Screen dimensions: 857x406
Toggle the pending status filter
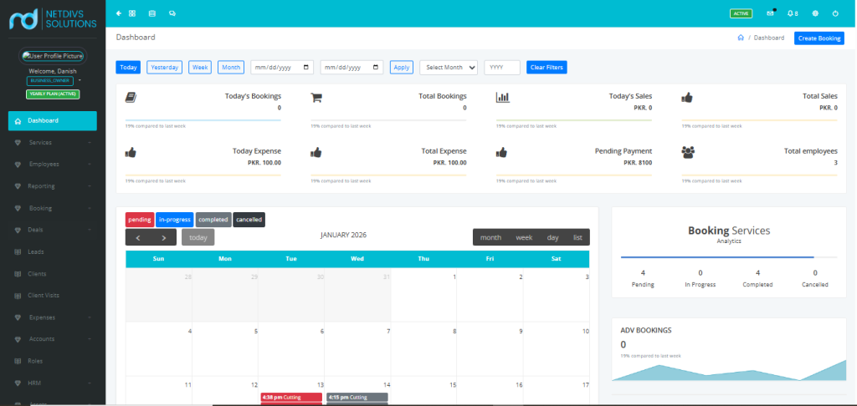140,220
